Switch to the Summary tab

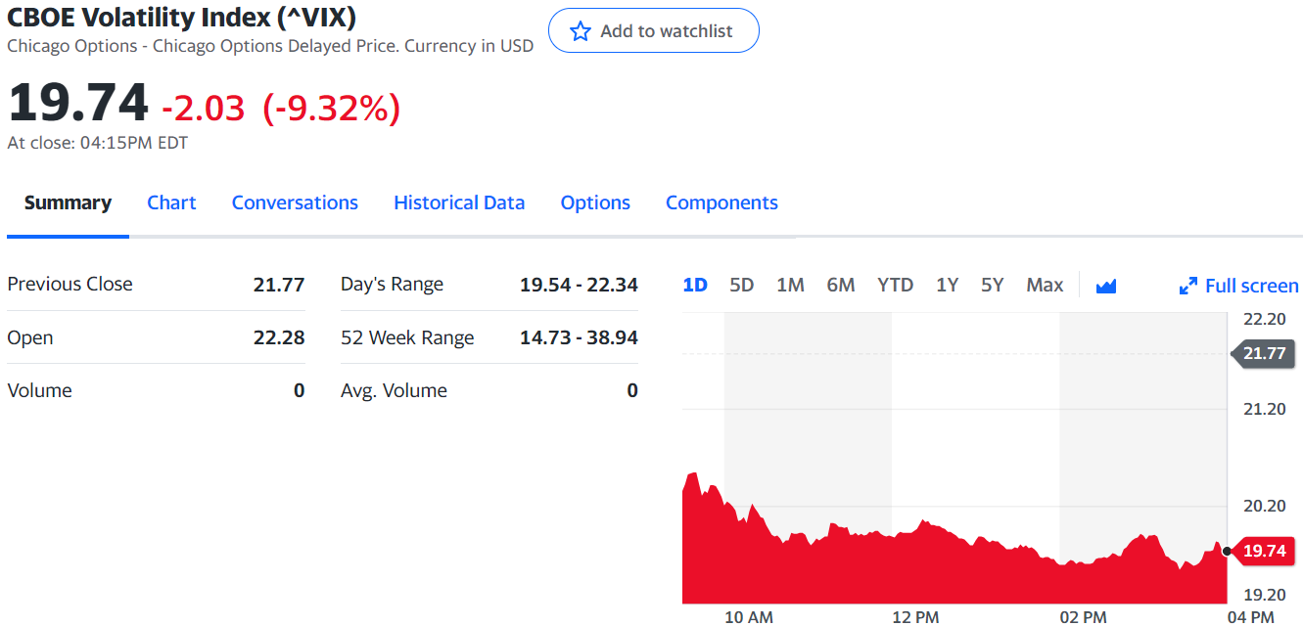click(68, 202)
